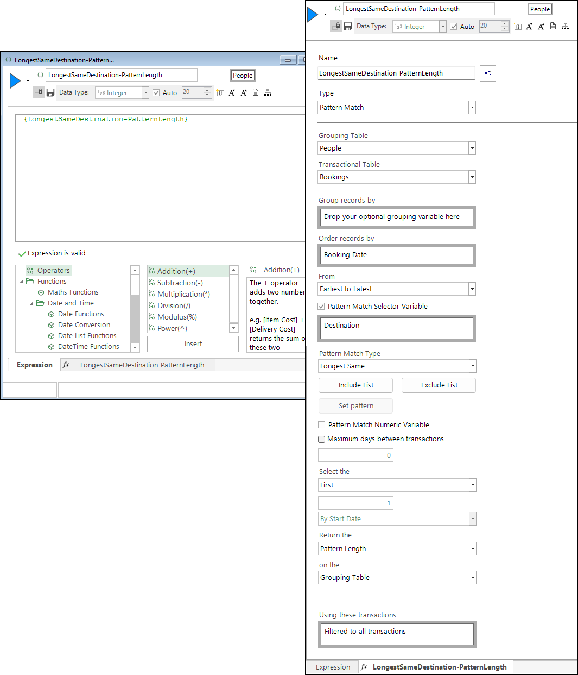Open Grouping Table People dropdown
Screen dimensions: 578x675
tap(472, 148)
